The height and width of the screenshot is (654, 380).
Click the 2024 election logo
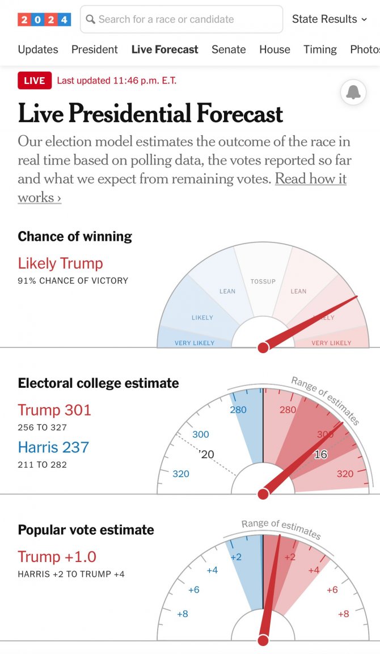[x=44, y=19]
